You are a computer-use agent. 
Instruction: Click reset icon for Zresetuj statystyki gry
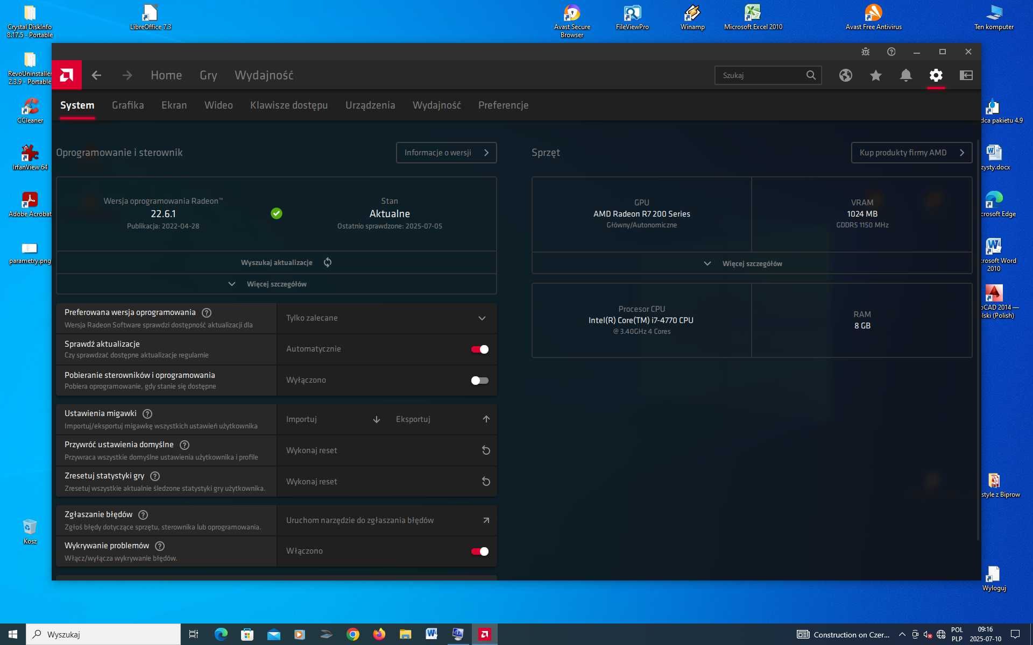click(x=486, y=482)
